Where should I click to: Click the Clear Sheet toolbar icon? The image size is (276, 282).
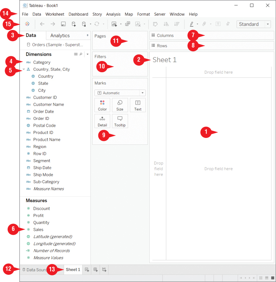click(x=138, y=24)
